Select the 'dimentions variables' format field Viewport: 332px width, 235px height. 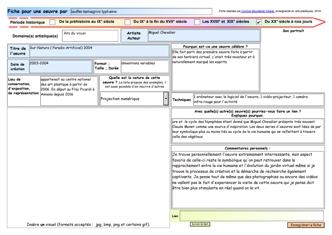tap(144, 66)
